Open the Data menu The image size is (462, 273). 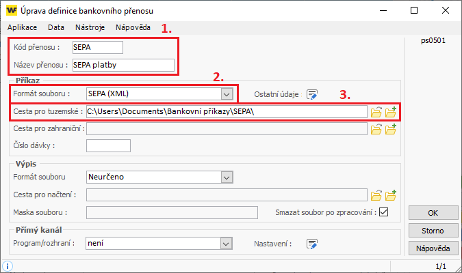(x=56, y=27)
